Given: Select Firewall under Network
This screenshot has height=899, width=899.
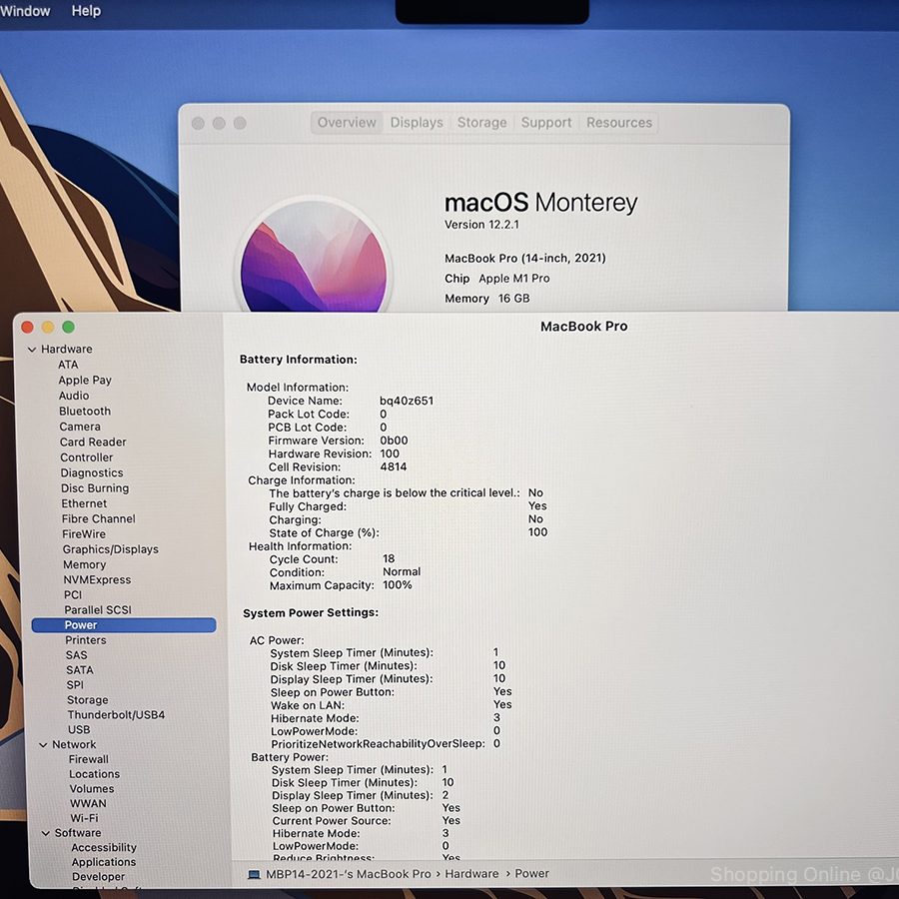Looking at the screenshot, I should coord(88,759).
